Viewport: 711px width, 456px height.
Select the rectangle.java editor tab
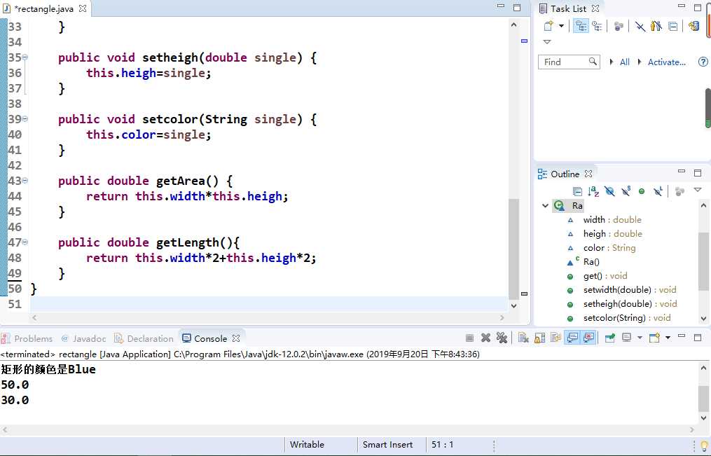click(x=44, y=8)
